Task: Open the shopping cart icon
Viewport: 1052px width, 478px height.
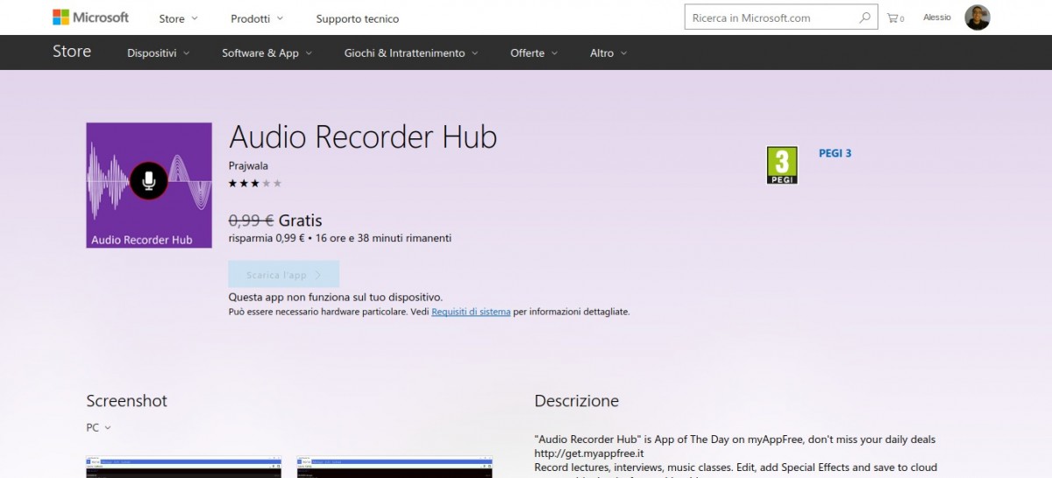Action: 895,18
